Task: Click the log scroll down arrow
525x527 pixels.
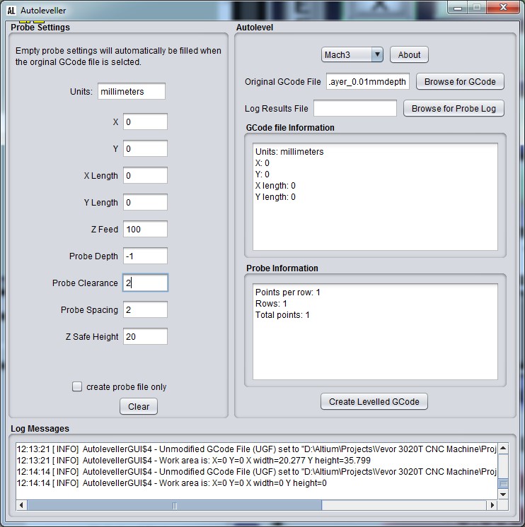Action: 503,495
